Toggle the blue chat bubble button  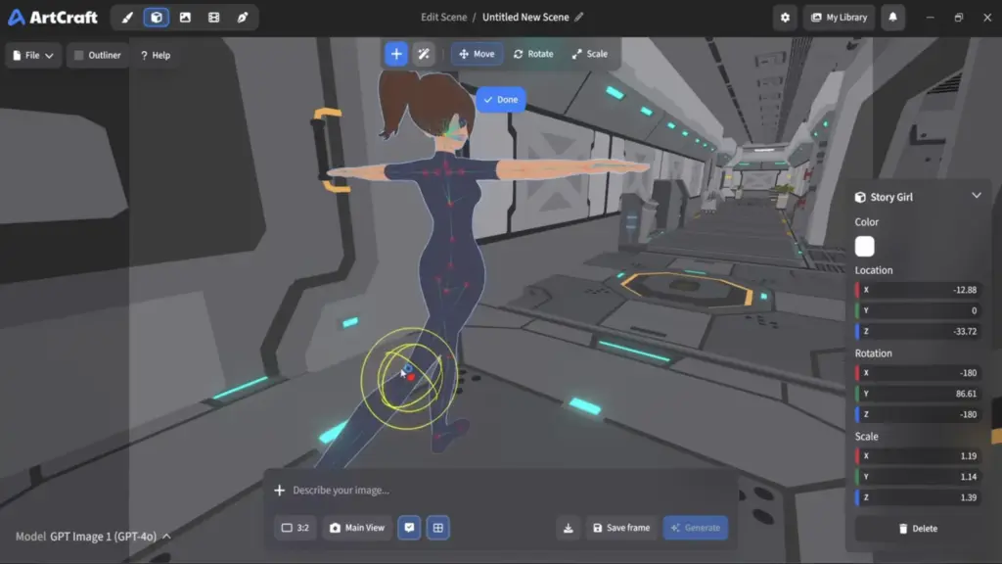click(409, 528)
